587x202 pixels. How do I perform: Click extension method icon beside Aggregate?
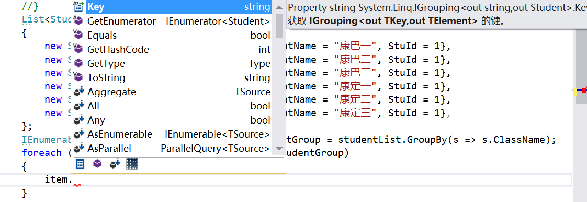78,92
